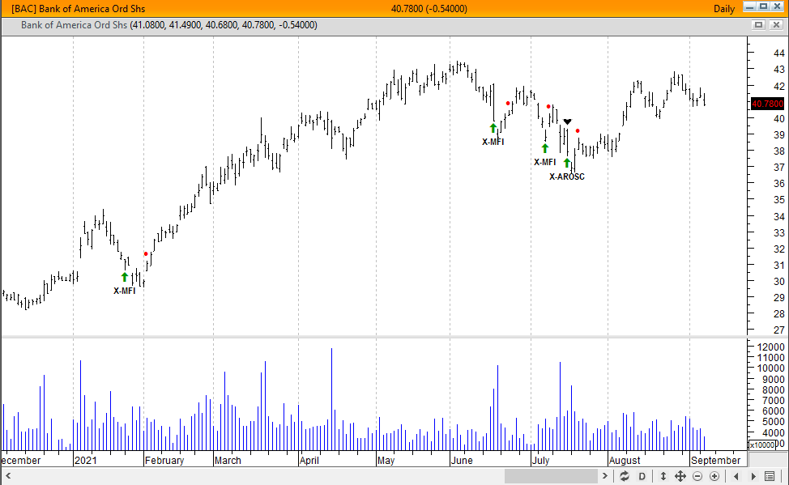The image size is (789, 485).
Task: Click the gray horizontal scrollbar thumb
Action: 551,476
